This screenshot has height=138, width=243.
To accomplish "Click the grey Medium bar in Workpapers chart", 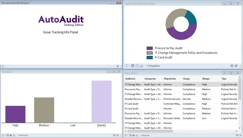I will point(44,110).
